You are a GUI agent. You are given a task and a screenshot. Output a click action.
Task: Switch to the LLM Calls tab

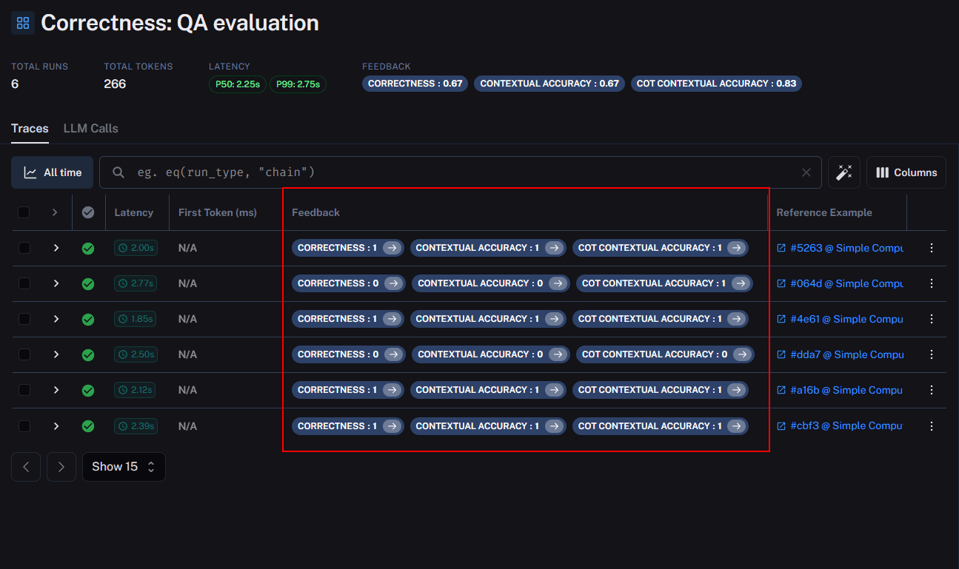[90, 129]
